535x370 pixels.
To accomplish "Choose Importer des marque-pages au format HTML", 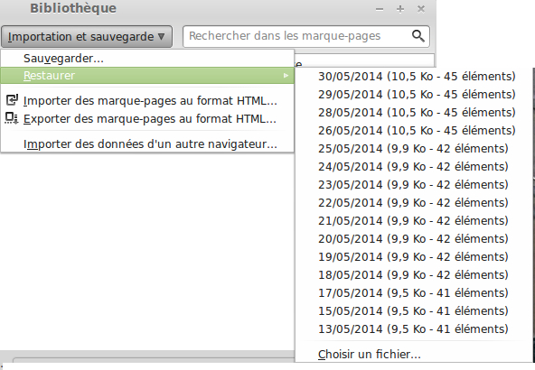I will click(x=147, y=100).
